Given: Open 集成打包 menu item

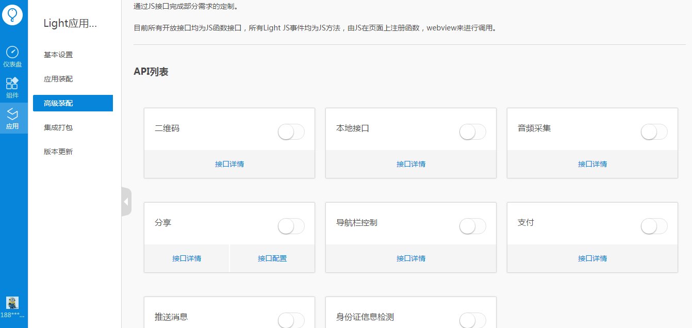Looking at the screenshot, I should point(58,127).
